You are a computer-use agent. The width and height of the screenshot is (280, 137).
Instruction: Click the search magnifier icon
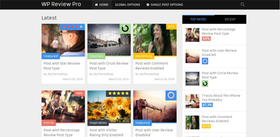click(x=242, y=5)
